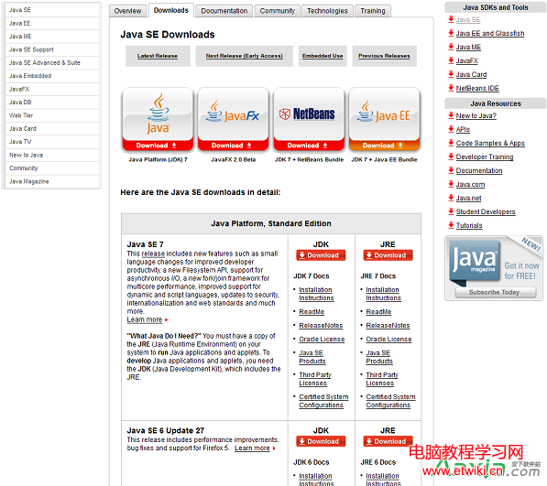Screen dimensions: 547x486
Task: Download the Java SE 6 Update 27 JRE
Action: (388, 441)
